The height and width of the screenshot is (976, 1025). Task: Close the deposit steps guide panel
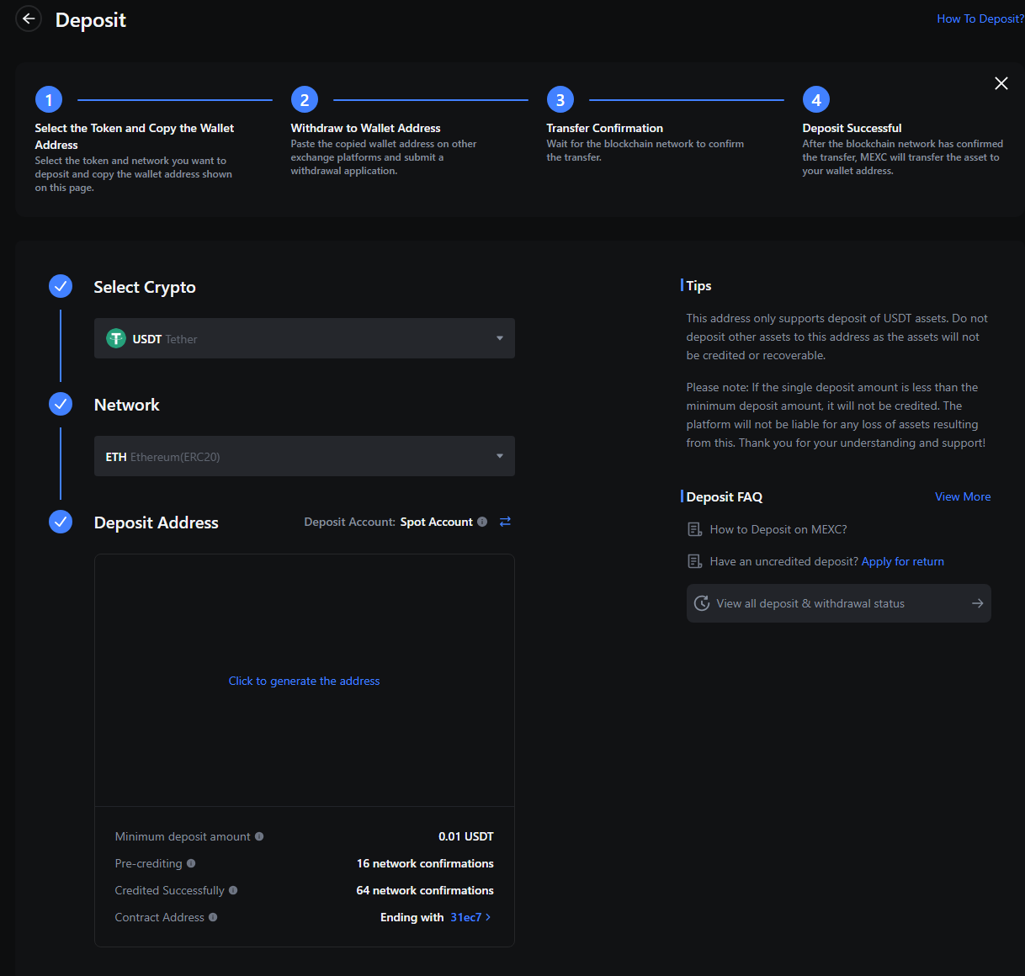click(x=1001, y=83)
